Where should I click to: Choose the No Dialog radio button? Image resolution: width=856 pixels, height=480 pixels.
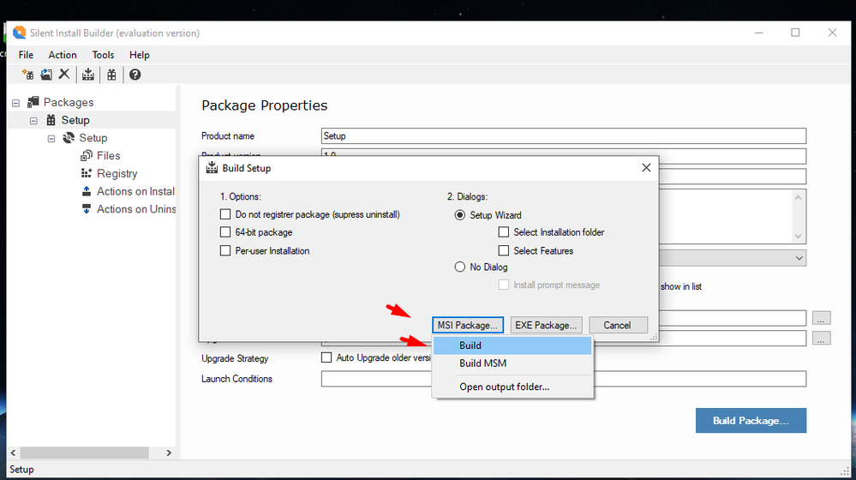click(459, 267)
